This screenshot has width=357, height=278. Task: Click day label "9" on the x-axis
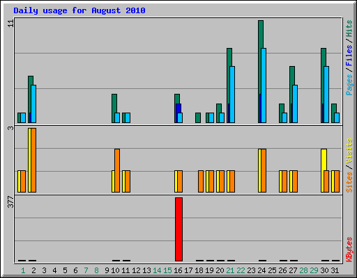107,270
